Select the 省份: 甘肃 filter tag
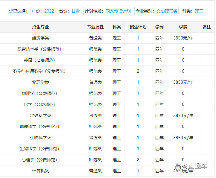The image size is (216, 178). pyautogui.click(x=69, y=11)
